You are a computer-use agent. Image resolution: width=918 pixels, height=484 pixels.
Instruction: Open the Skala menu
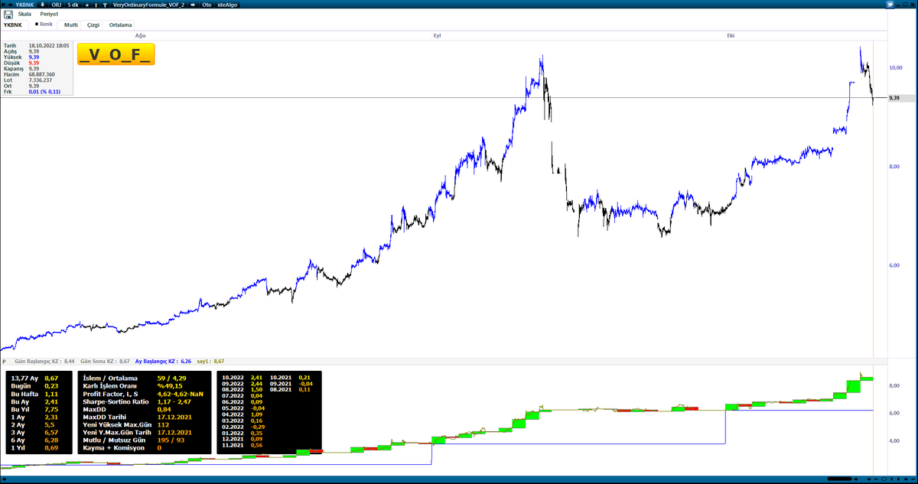click(x=24, y=14)
